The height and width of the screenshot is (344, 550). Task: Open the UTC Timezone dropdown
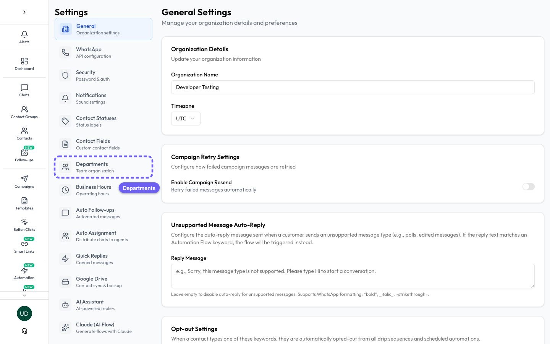(x=186, y=118)
